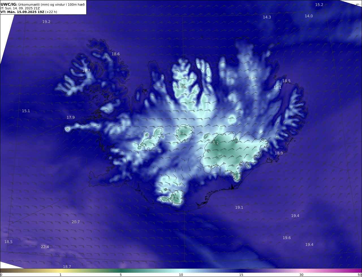Click the colorbar tick label 30
The height and width of the screenshot is (277, 362).
(x=301, y=275)
